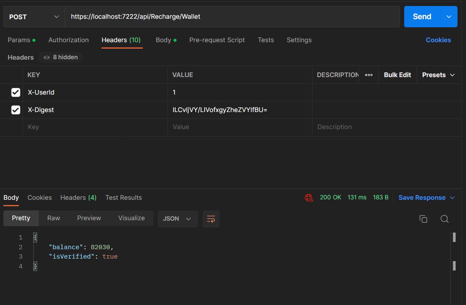Select the response Body tab
The image size is (466, 305).
pyautogui.click(x=11, y=198)
